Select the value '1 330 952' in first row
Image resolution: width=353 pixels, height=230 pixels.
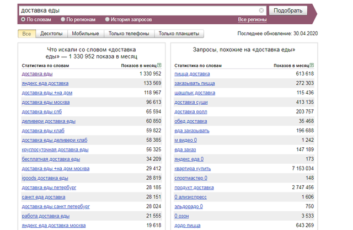click(150, 74)
